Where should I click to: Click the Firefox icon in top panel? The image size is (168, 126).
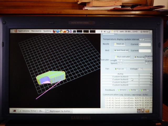tap(54, 31)
